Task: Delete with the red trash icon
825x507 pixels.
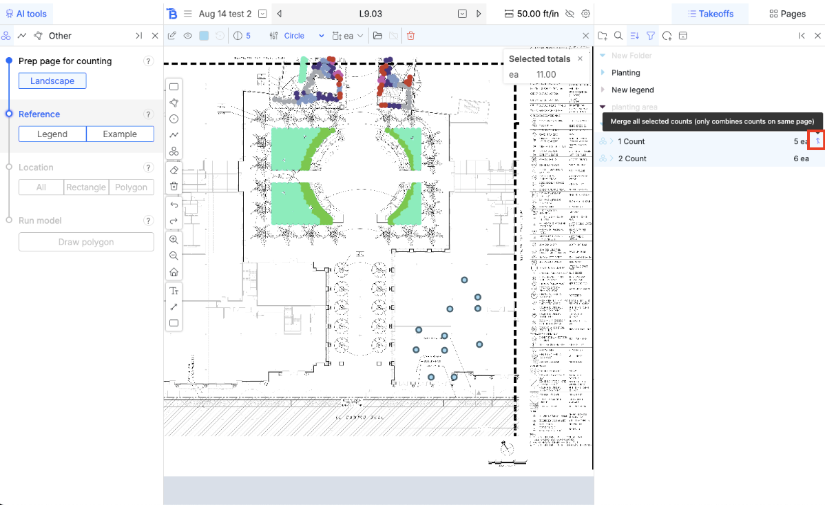Action: pyautogui.click(x=411, y=36)
